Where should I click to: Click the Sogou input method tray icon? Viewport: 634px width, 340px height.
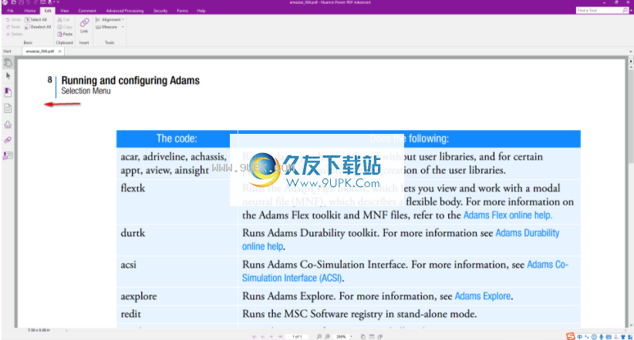point(570,336)
